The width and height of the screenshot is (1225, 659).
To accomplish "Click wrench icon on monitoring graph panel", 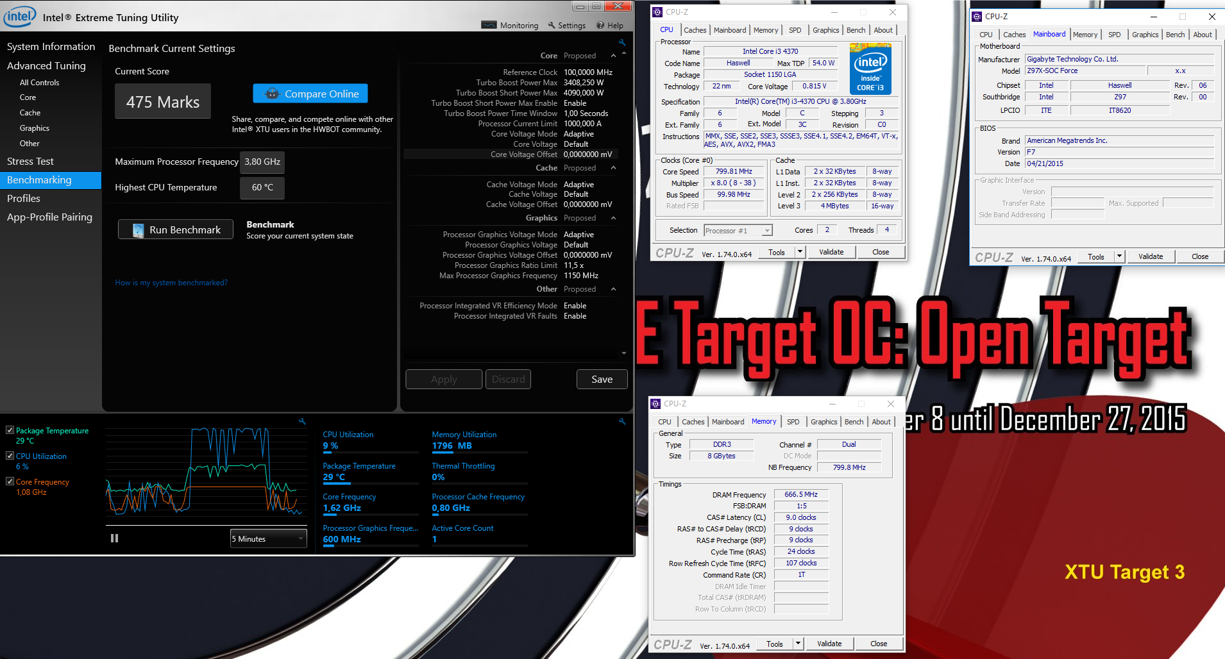I will tap(302, 421).
